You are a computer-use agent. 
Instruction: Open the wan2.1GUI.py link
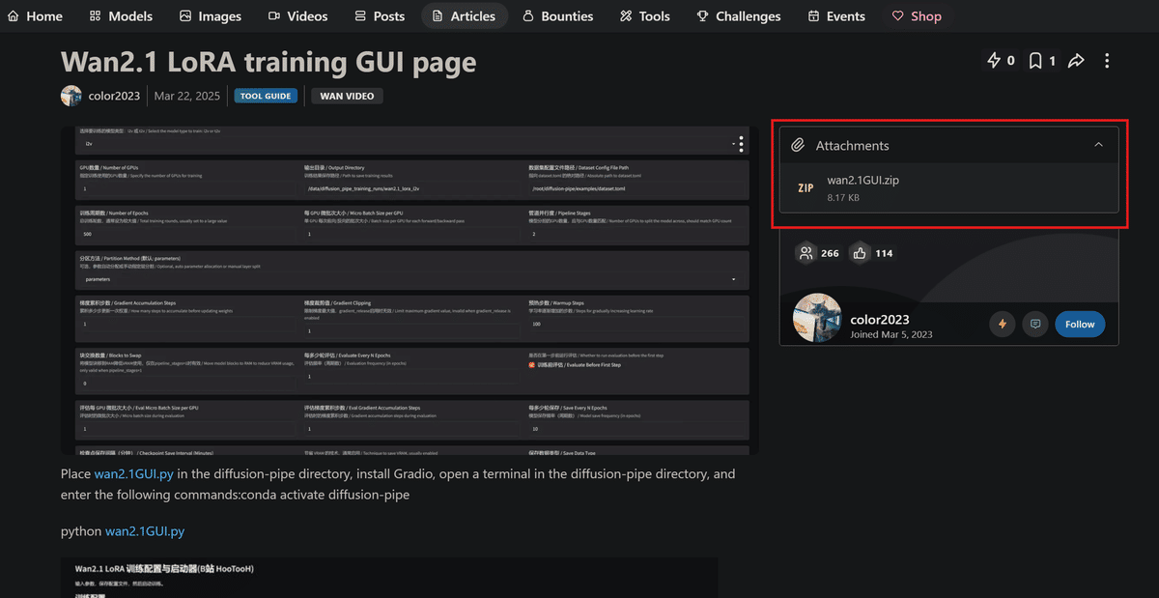click(132, 473)
